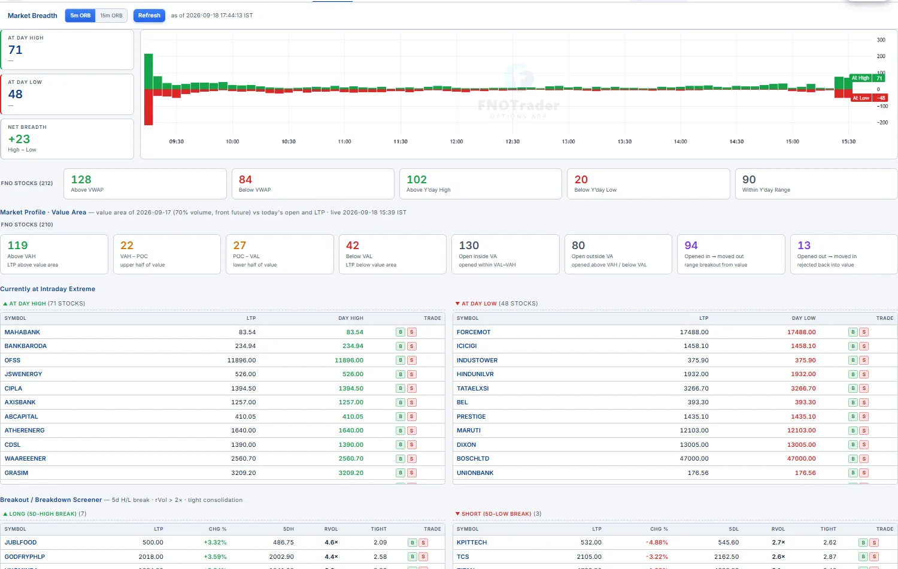Buy MAHABANK using its B button

point(401,332)
